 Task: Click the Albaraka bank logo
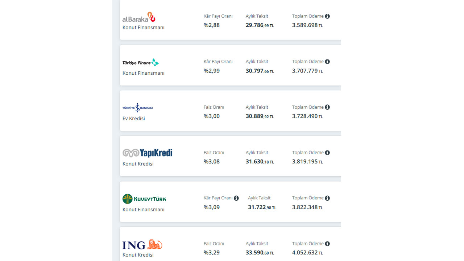(x=139, y=17)
